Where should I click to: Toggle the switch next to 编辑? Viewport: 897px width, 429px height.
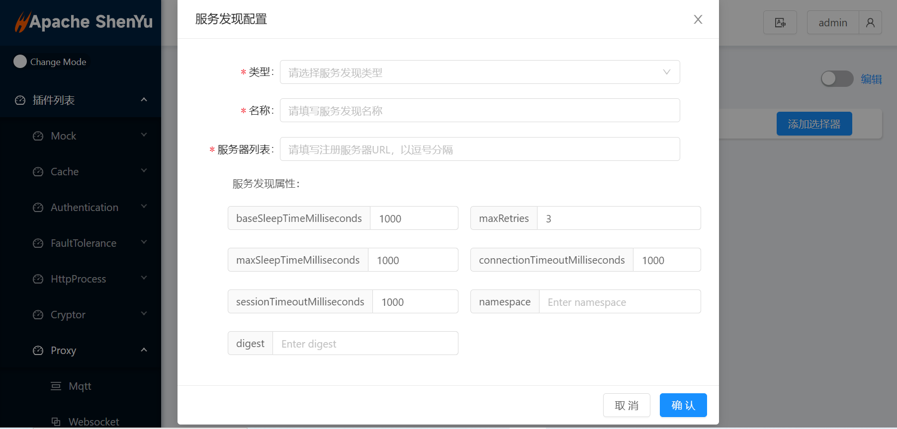836,79
